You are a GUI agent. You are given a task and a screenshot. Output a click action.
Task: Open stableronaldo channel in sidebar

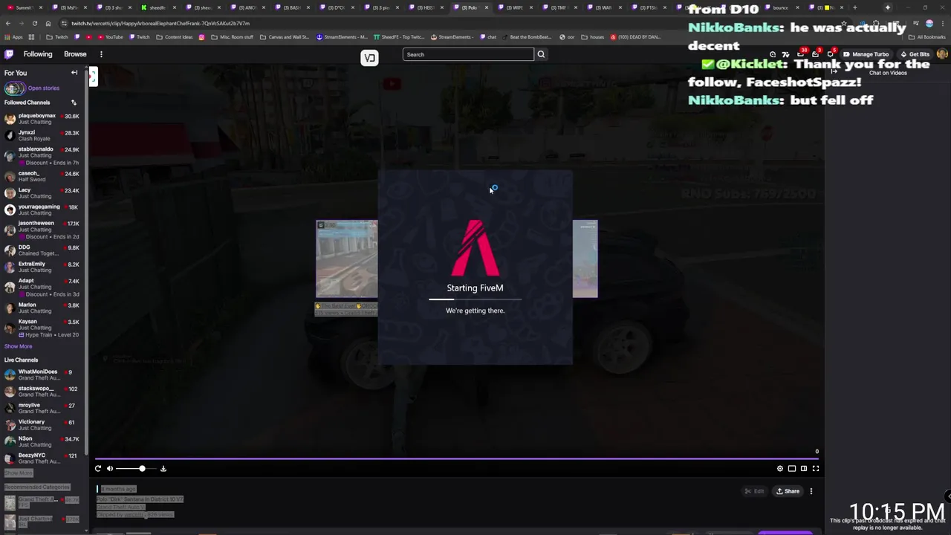coord(42,155)
